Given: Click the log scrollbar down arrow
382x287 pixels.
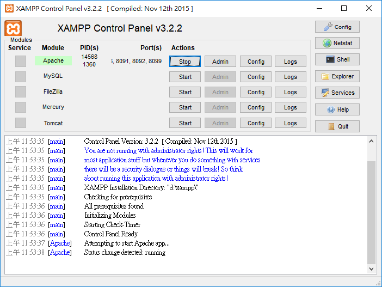Looking at the screenshot, I should coord(371,269).
